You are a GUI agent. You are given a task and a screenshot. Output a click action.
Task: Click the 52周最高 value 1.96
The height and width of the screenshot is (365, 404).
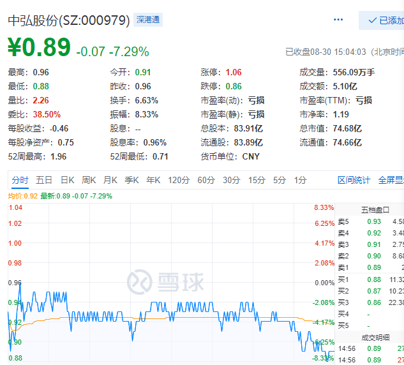coord(58,156)
